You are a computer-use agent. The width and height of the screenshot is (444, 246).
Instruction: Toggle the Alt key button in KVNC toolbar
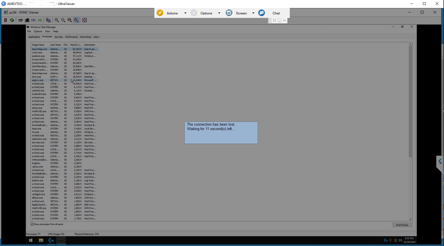coord(40,20)
